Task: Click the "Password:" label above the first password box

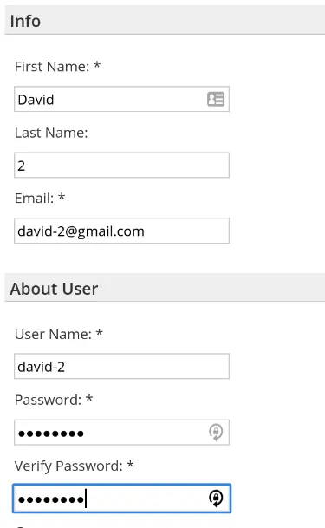Action: 49,400
